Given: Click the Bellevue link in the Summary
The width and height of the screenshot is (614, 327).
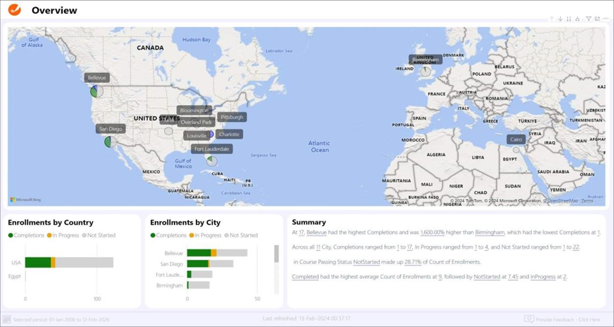Looking at the screenshot, I should pos(317,232).
